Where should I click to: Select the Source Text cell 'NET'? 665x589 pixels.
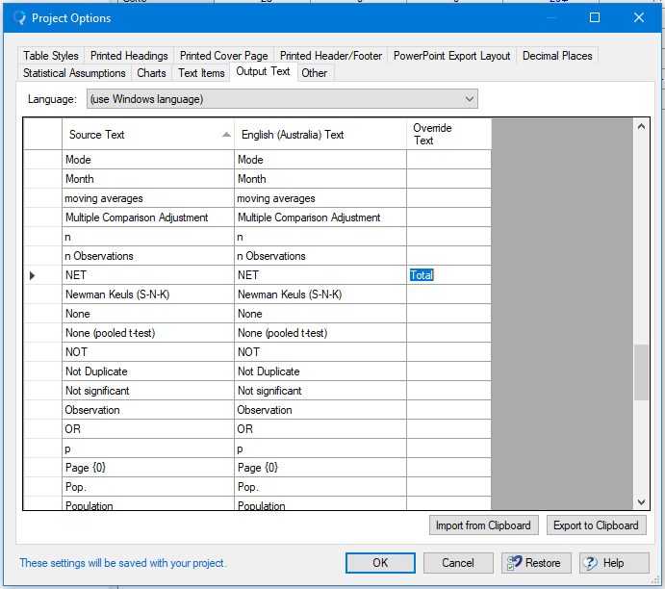pyautogui.click(x=148, y=275)
